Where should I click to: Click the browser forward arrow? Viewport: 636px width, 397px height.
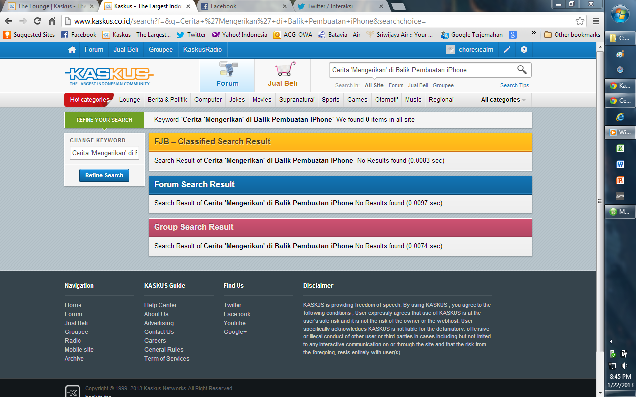click(23, 21)
